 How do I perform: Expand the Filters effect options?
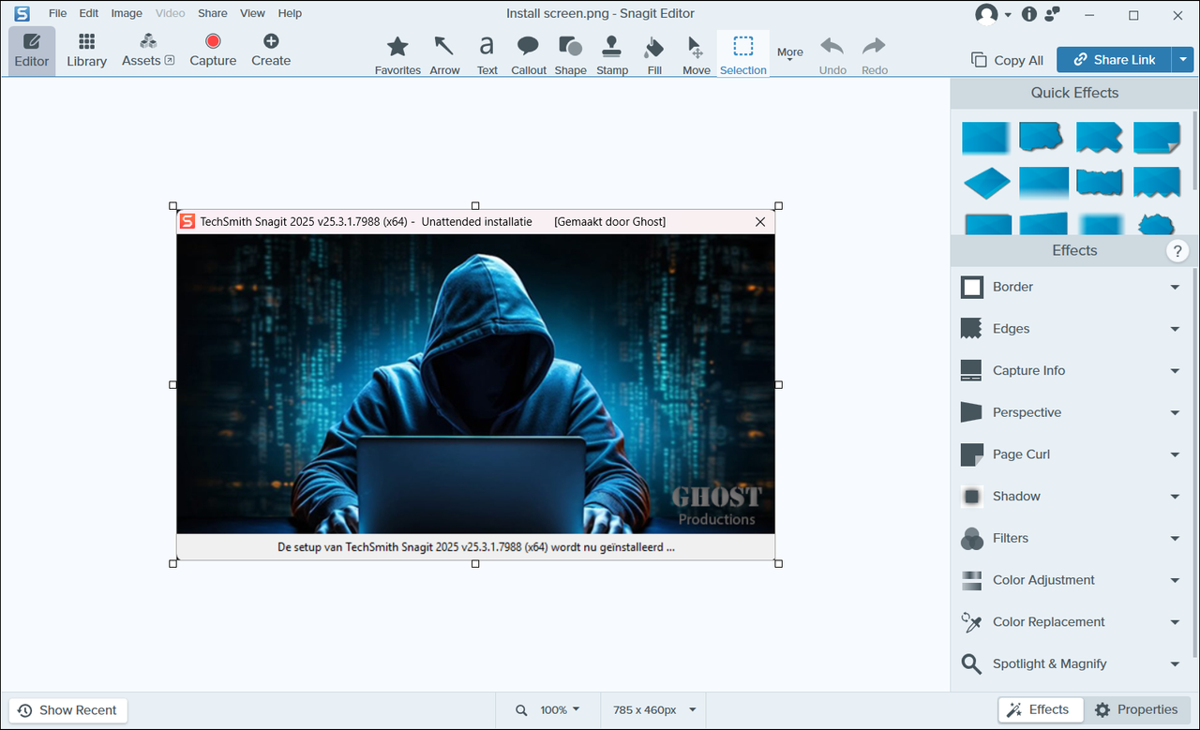point(1175,538)
